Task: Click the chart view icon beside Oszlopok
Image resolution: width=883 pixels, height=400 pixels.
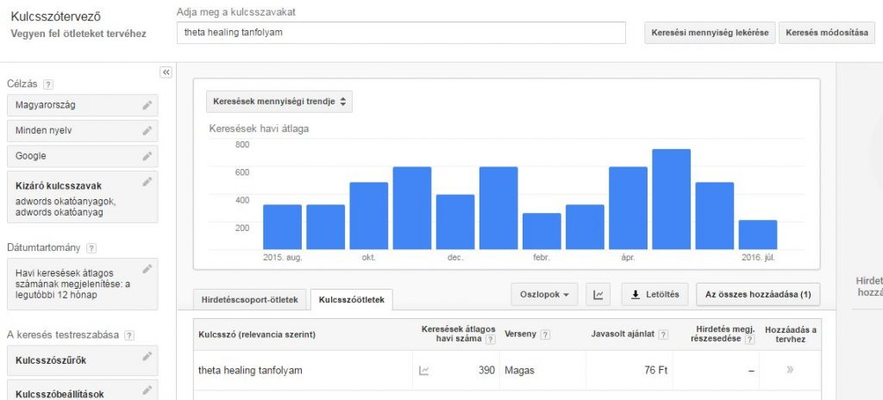Action: click(598, 295)
